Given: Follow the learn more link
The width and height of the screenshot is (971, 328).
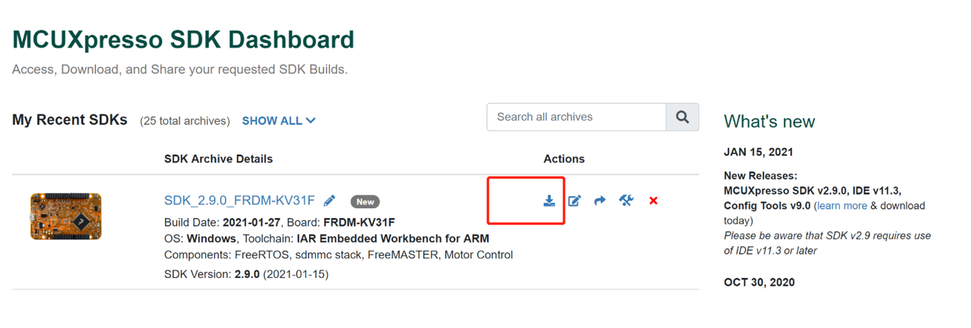Looking at the screenshot, I should point(842,206).
